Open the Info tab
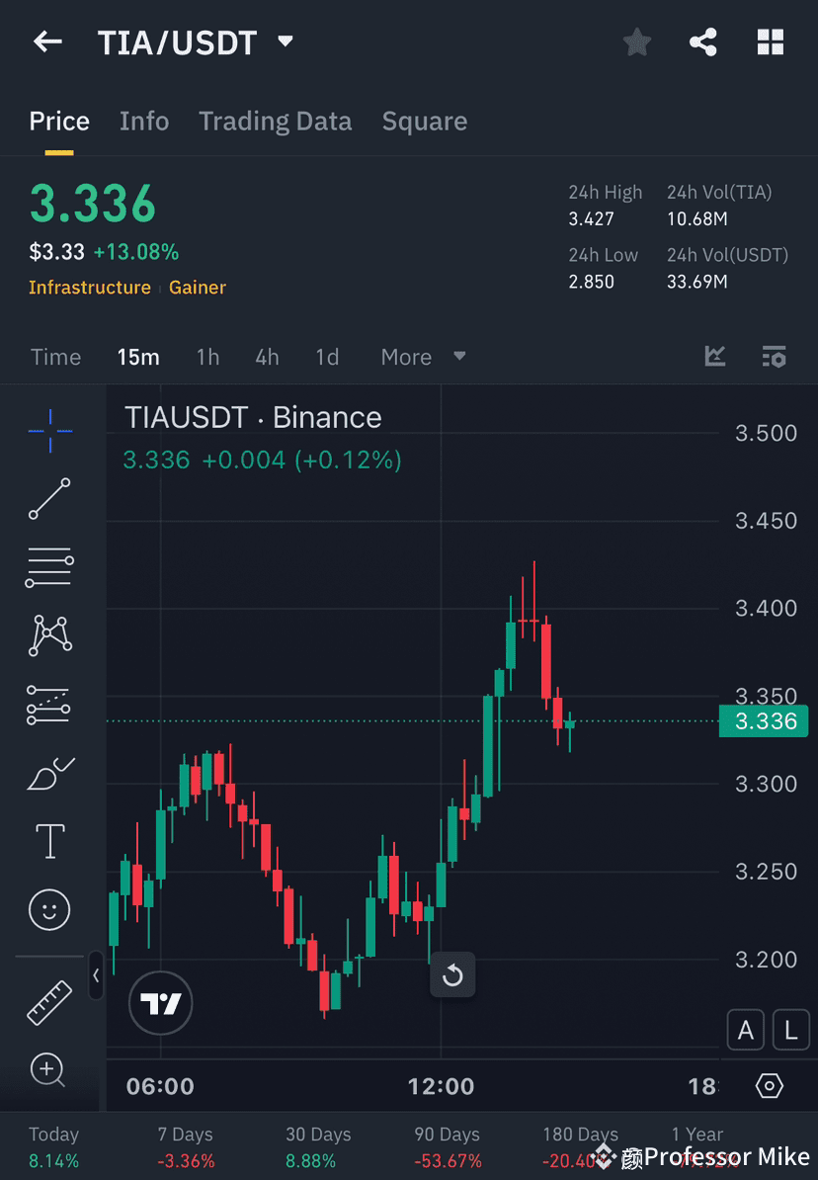 144,121
